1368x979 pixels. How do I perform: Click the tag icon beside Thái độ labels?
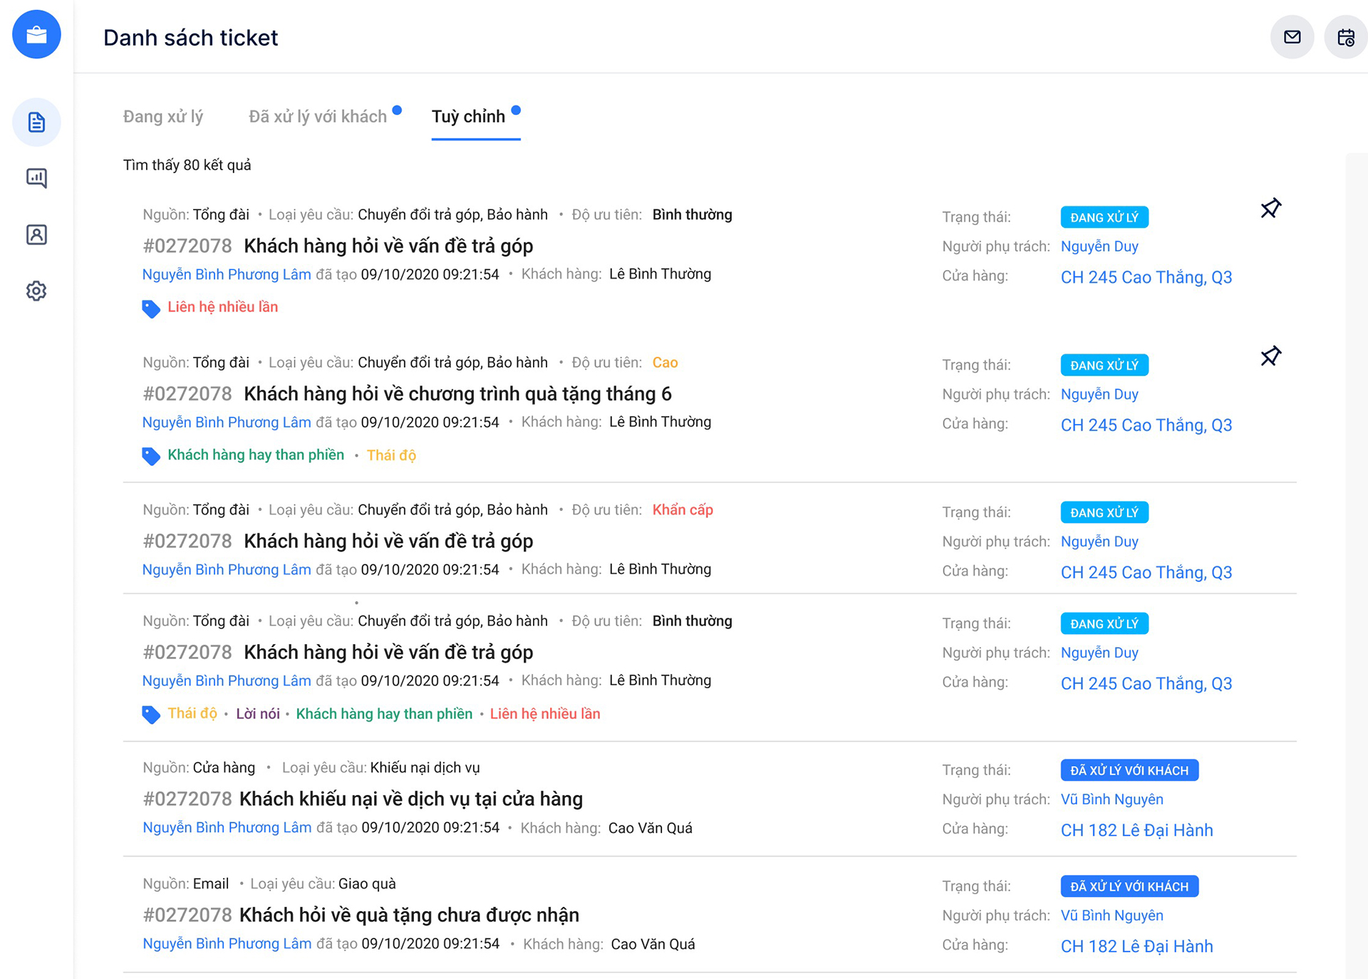(150, 713)
